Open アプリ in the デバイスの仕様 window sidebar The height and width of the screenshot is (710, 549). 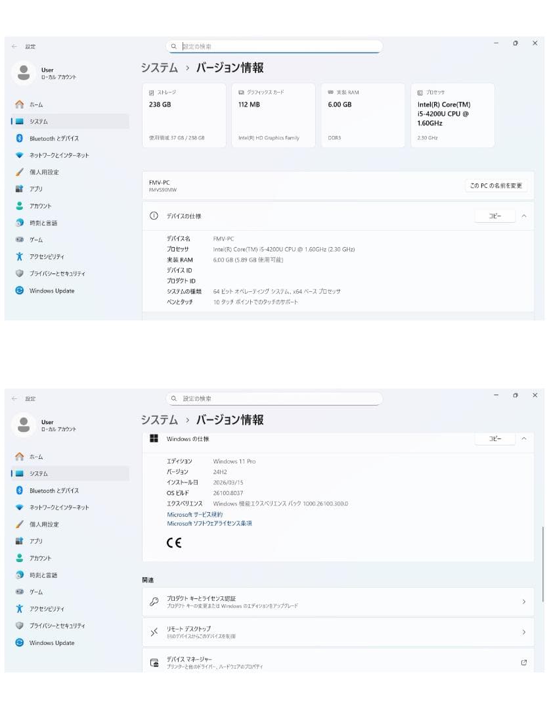(70, 189)
